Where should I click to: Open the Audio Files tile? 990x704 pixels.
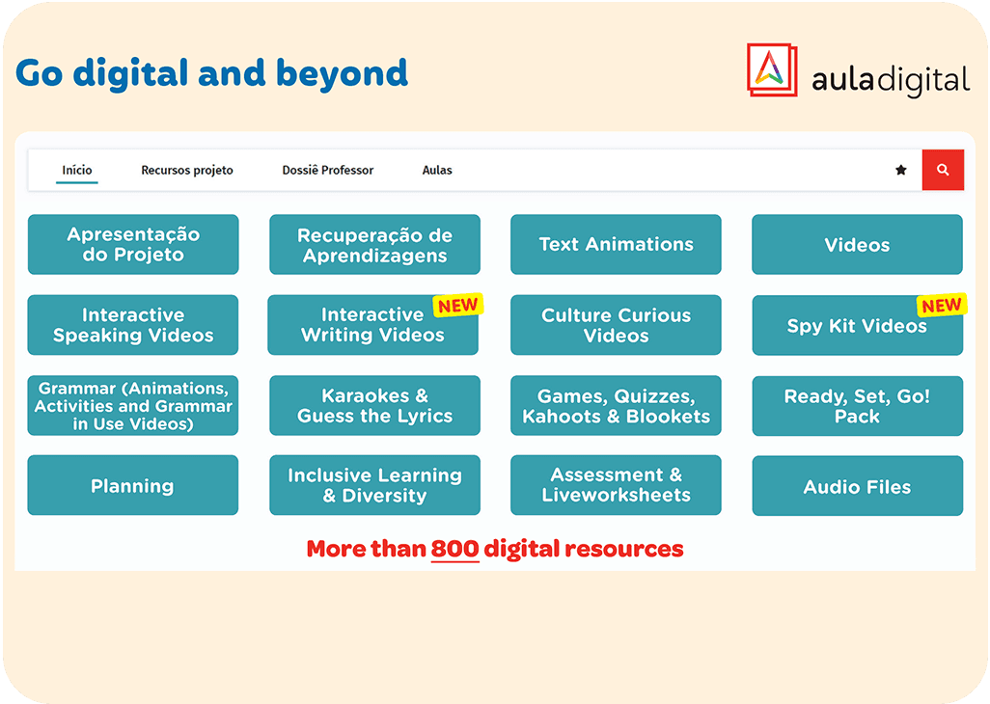coord(857,487)
